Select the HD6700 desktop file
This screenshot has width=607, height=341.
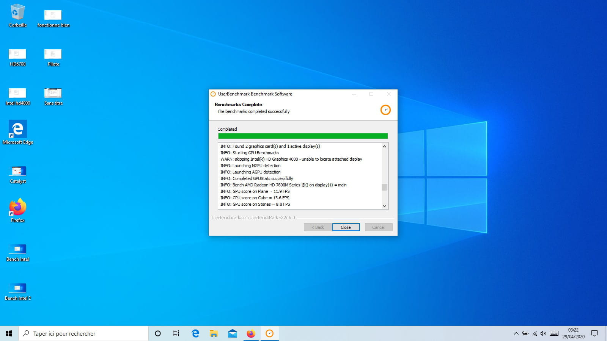[17, 57]
